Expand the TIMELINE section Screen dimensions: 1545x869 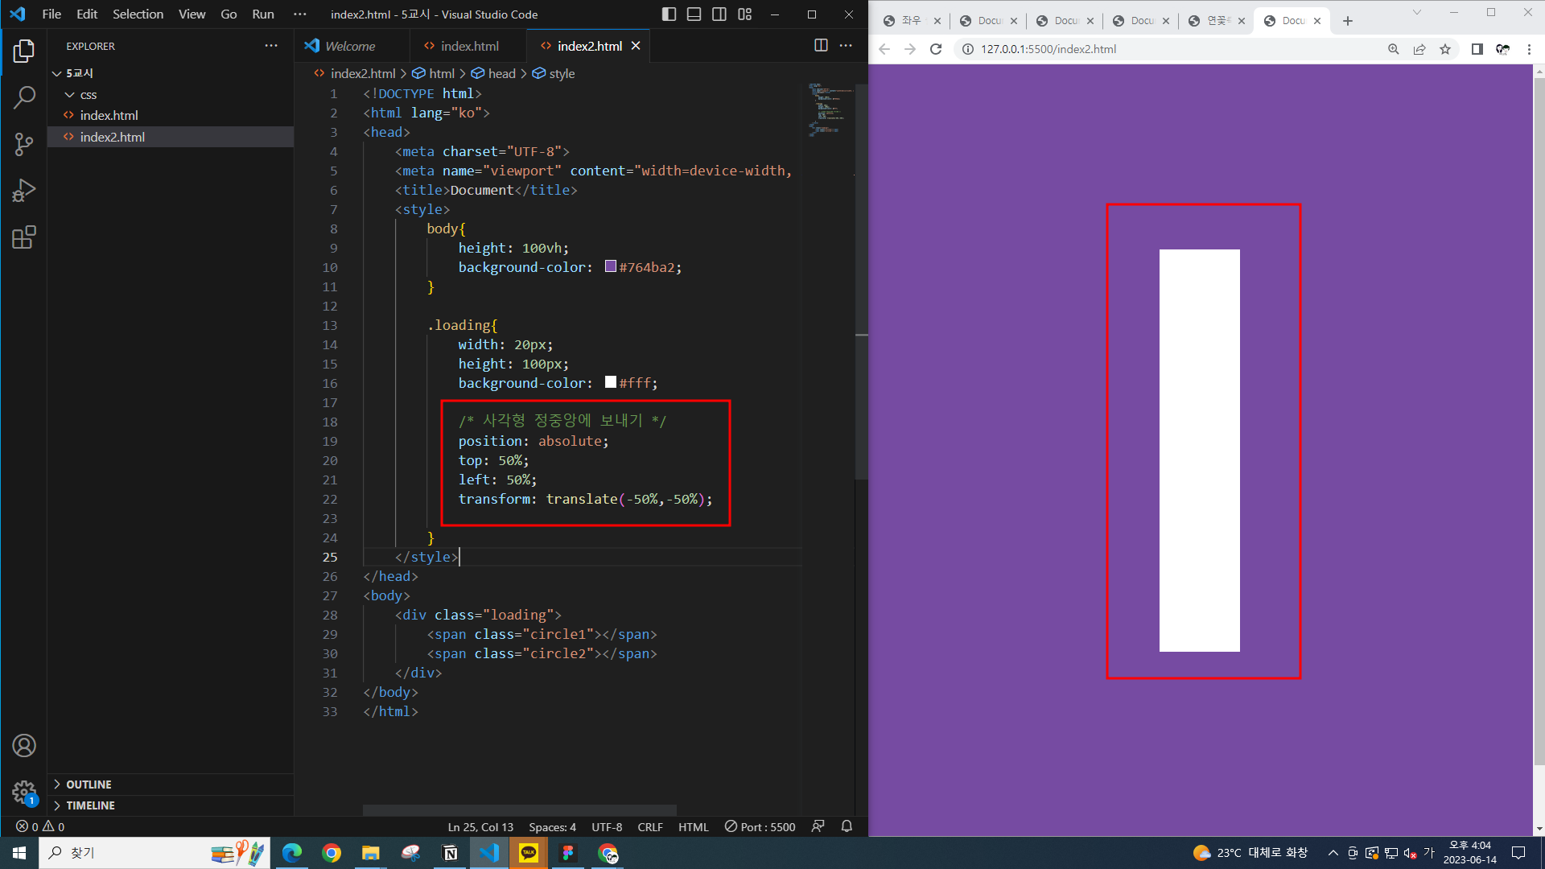[x=90, y=805]
